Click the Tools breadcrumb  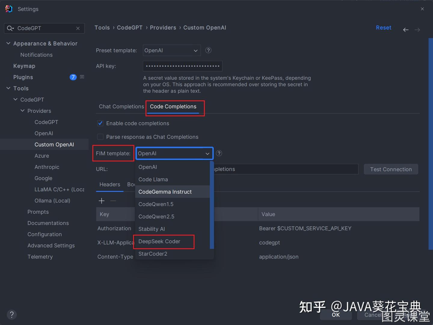tap(102, 28)
